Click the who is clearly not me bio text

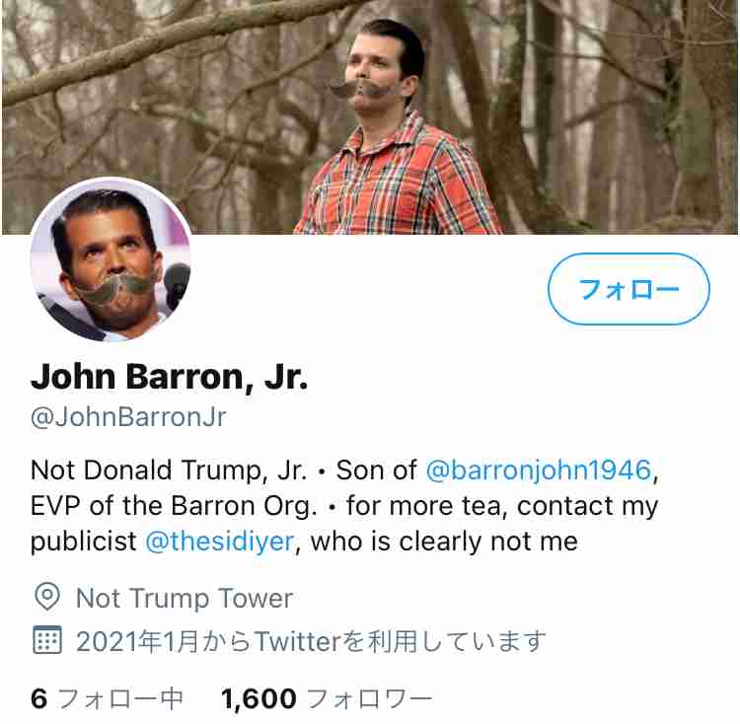click(444, 542)
